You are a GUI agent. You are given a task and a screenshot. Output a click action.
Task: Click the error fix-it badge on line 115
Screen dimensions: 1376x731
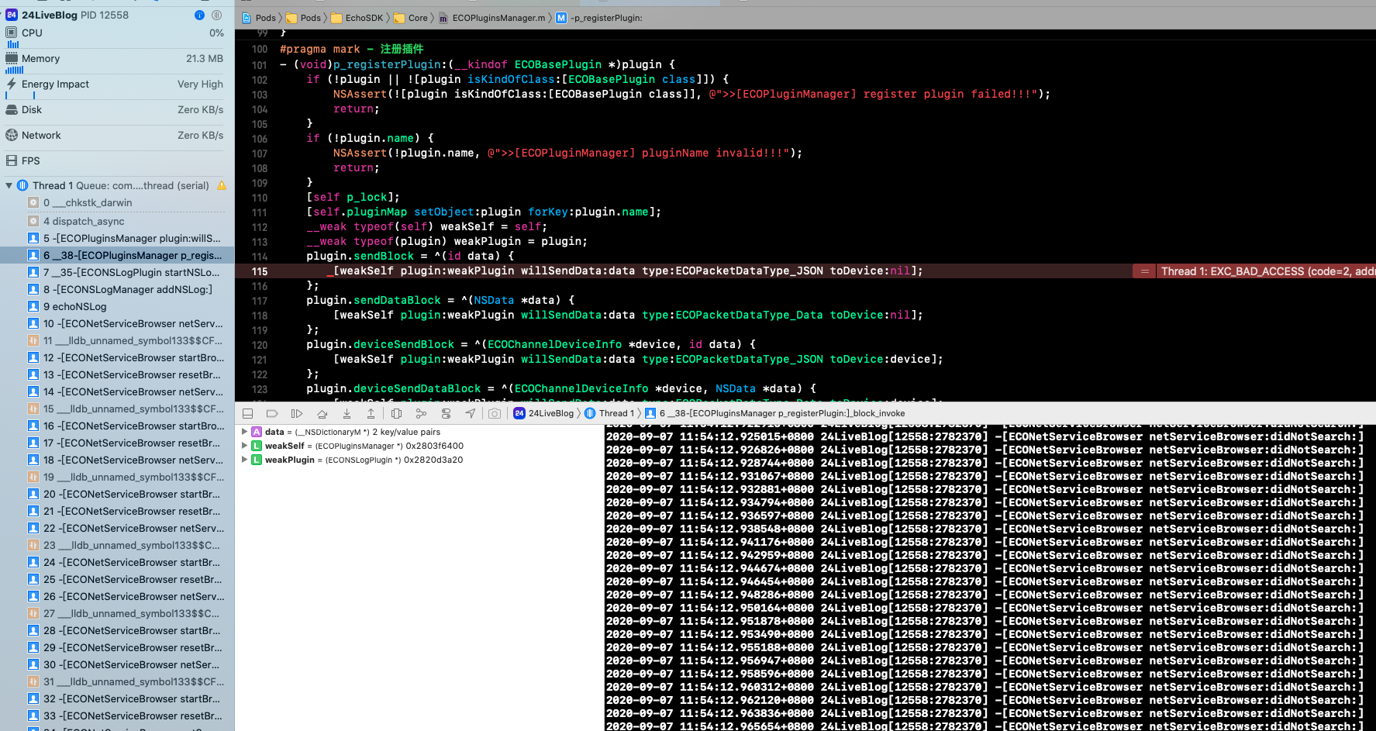[1144, 271]
